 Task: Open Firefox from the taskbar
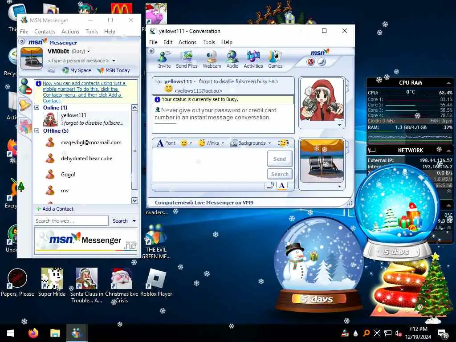point(33,333)
